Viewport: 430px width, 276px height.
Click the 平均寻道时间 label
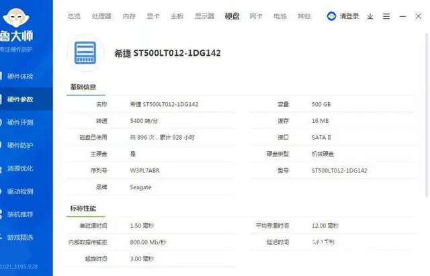tap(272, 226)
